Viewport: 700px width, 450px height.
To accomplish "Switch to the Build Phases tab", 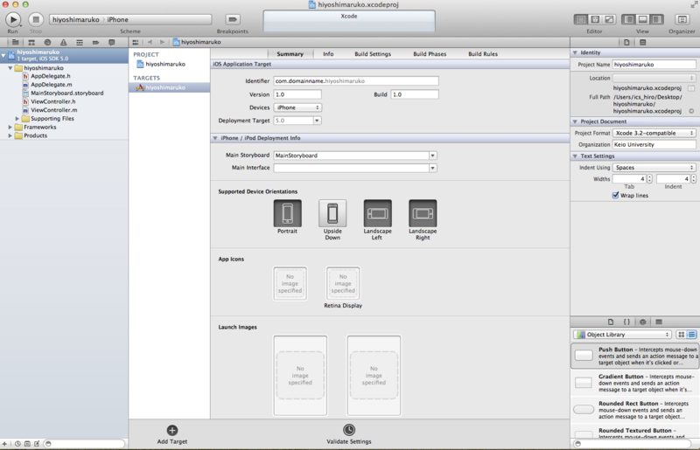I will pyautogui.click(x=430, y=54).
